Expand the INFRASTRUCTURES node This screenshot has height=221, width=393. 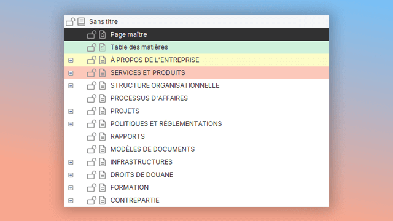[x=71, y=162]
